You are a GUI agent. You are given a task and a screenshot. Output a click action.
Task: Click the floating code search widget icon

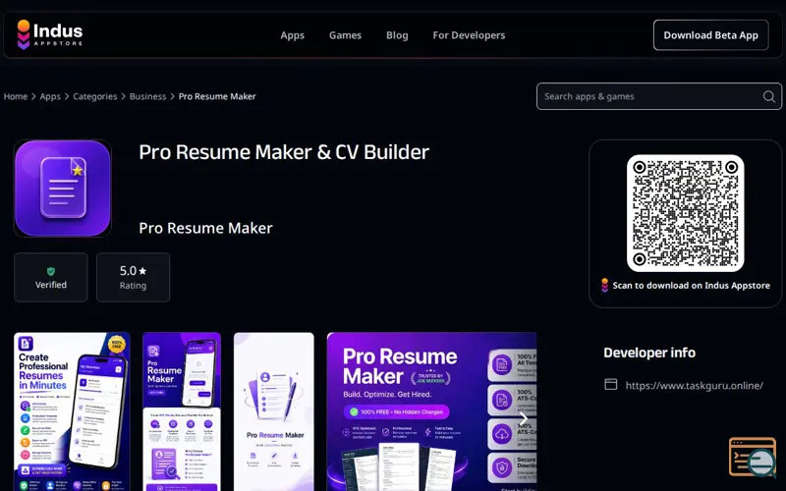pos(753,457)
